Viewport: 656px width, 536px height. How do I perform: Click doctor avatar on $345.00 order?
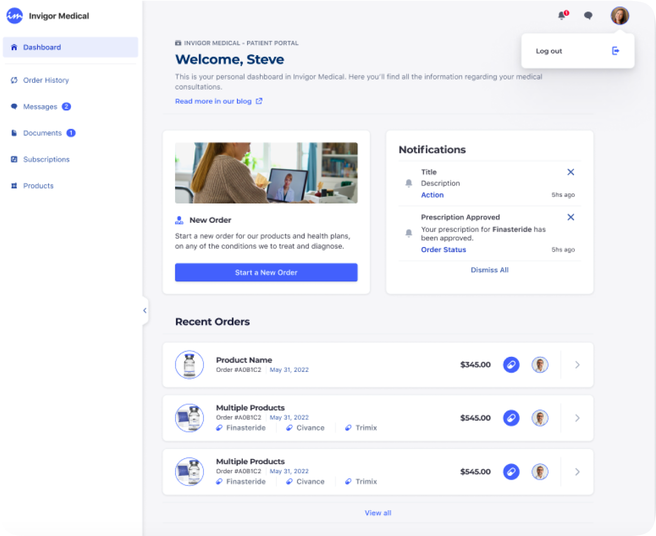pos(540,364)
